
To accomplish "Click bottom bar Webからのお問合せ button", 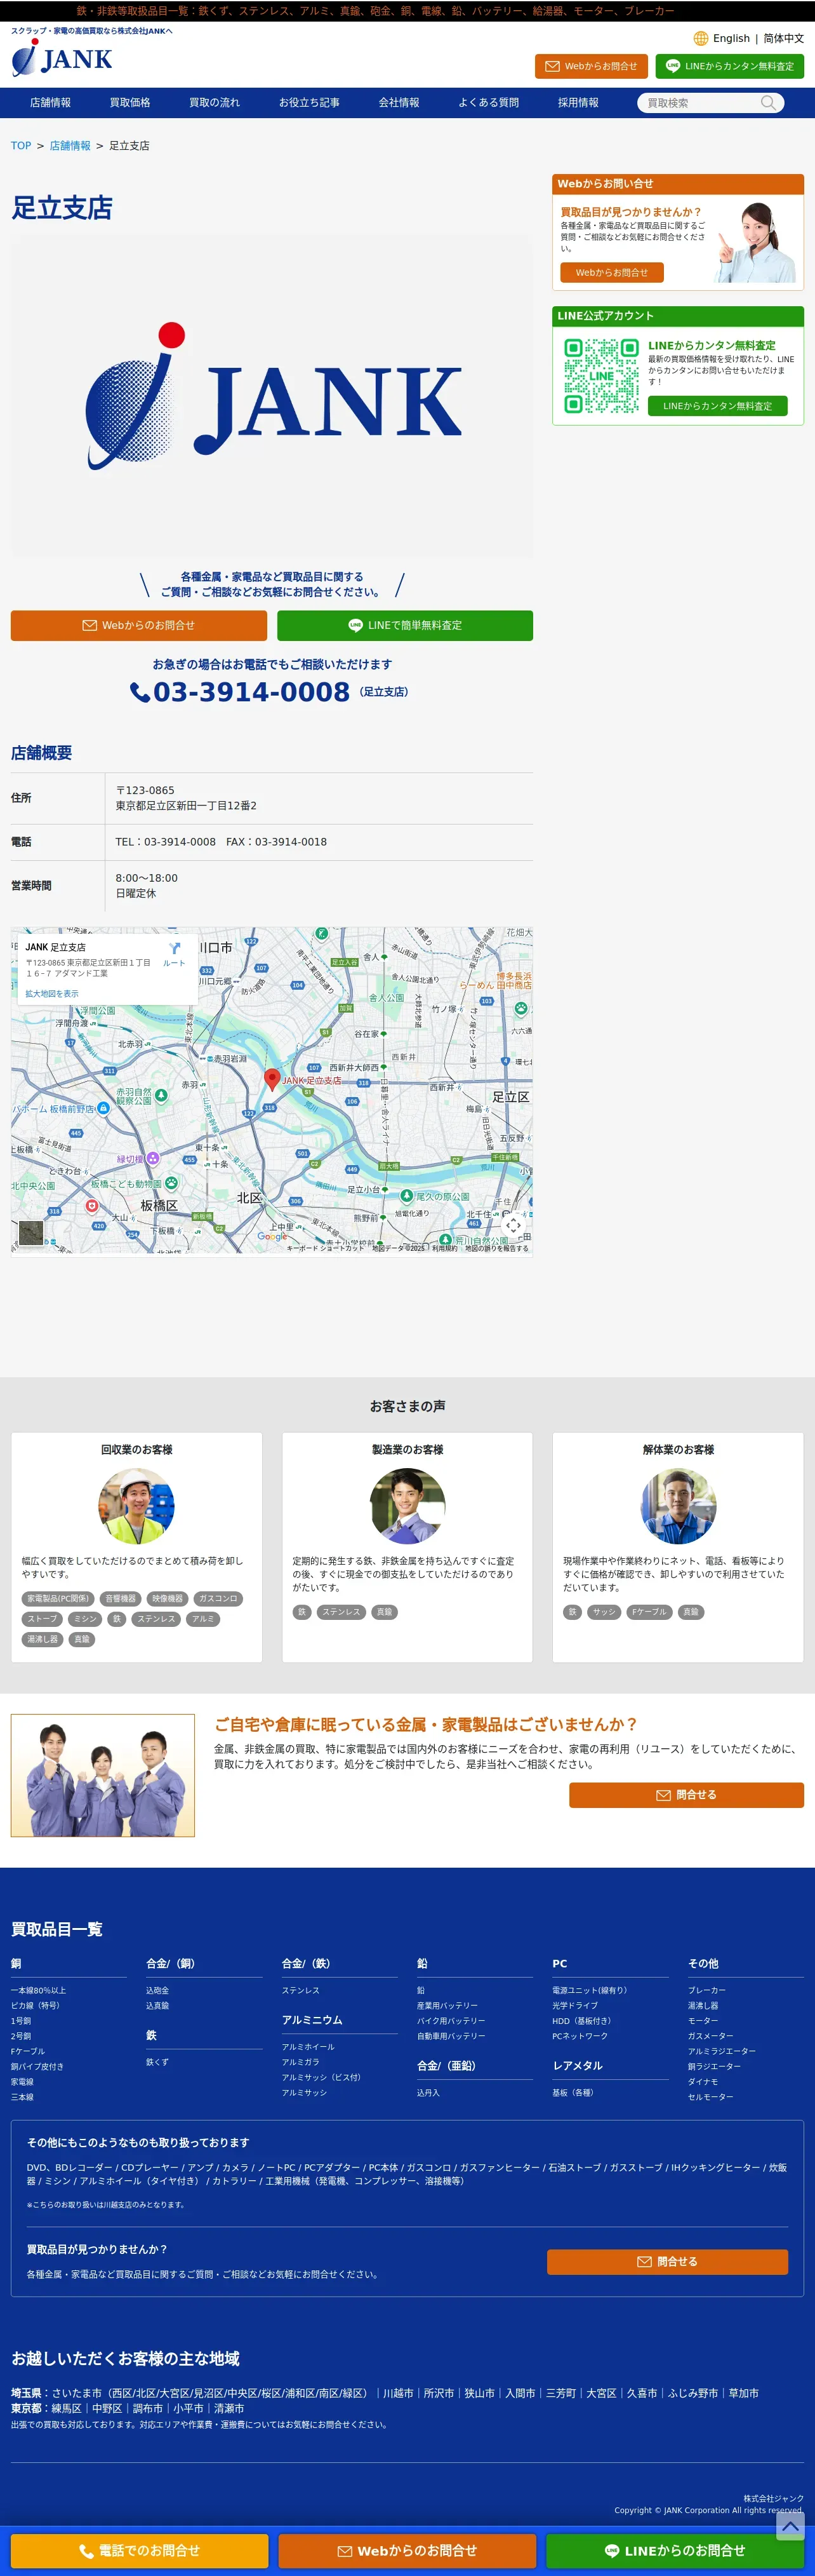I will click(407, 2550).
